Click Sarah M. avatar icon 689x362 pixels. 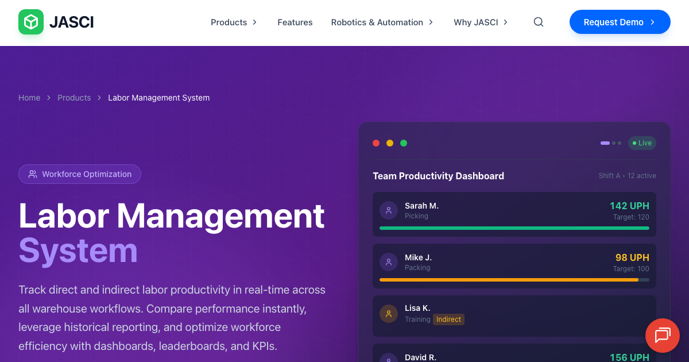[x=389, y=210]
